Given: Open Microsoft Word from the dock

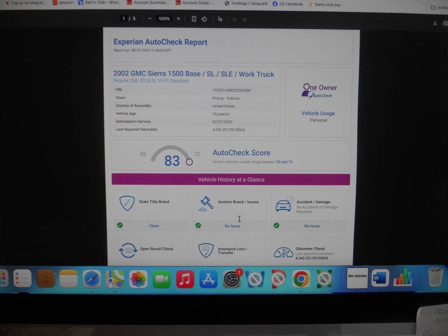Looking at the screenshot, I should coord(380,279).
